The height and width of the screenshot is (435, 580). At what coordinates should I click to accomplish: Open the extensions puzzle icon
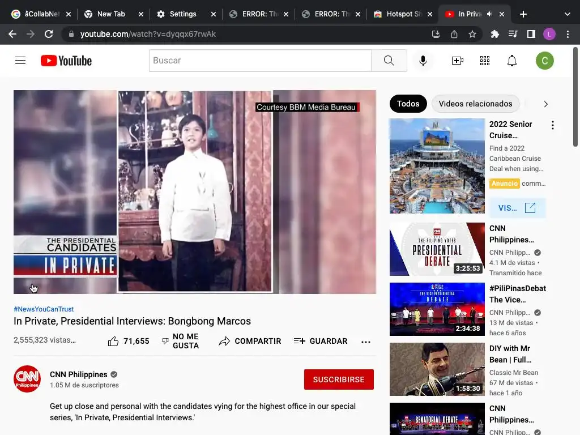[494, 34]
